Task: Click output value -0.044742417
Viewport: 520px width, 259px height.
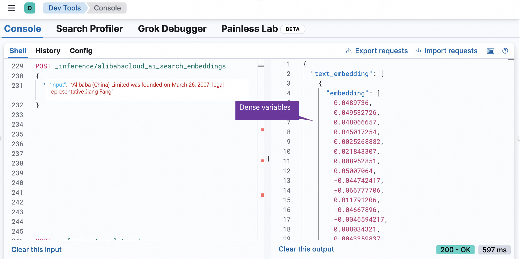Action: (357, 181)
